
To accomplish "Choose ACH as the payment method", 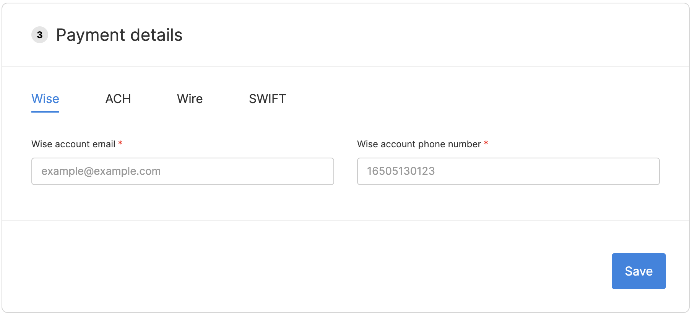I will 118,99.
